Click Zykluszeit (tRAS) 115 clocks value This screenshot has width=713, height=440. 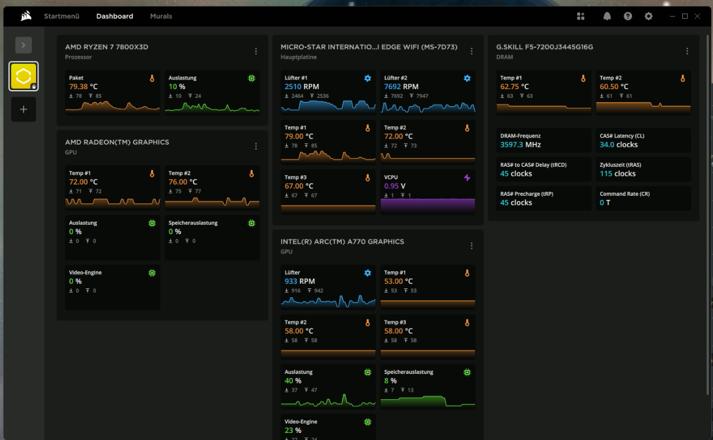coord(618,173)
